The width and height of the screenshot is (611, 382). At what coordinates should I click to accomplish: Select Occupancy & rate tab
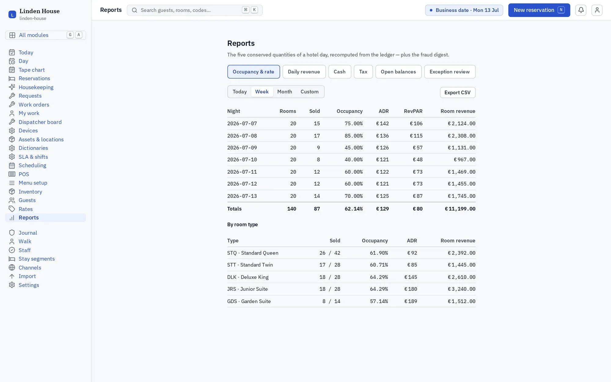(x=254, y=72)
